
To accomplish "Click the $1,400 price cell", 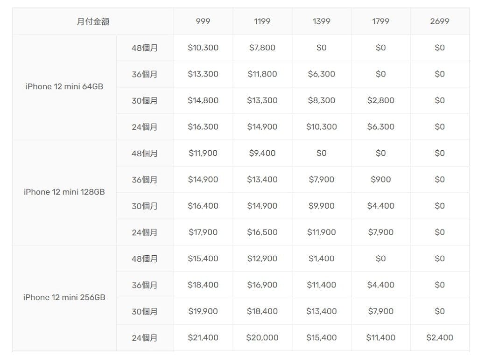I will coord(322,259).
